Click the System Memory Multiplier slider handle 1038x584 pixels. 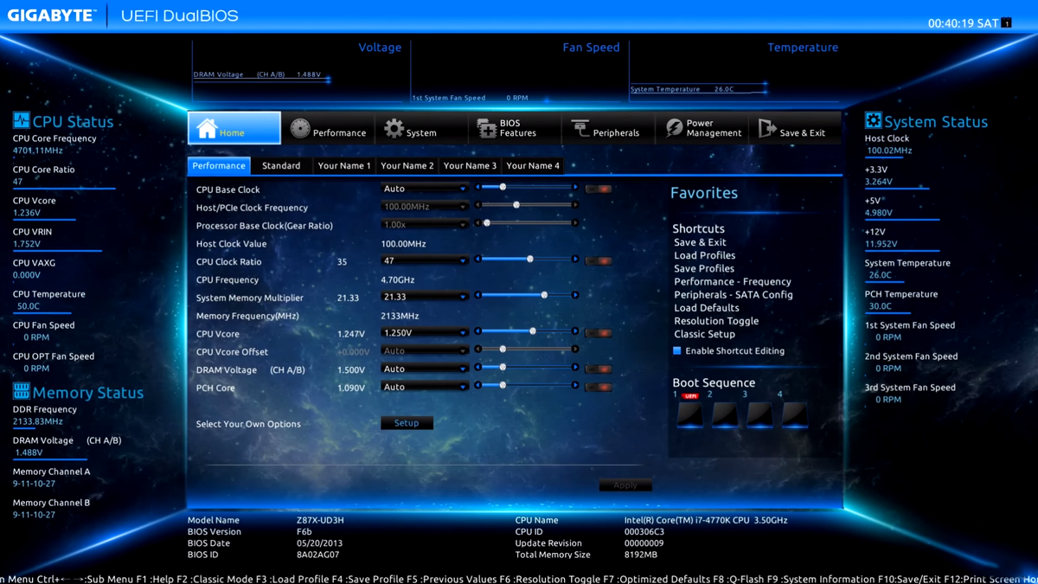(544, 295)
